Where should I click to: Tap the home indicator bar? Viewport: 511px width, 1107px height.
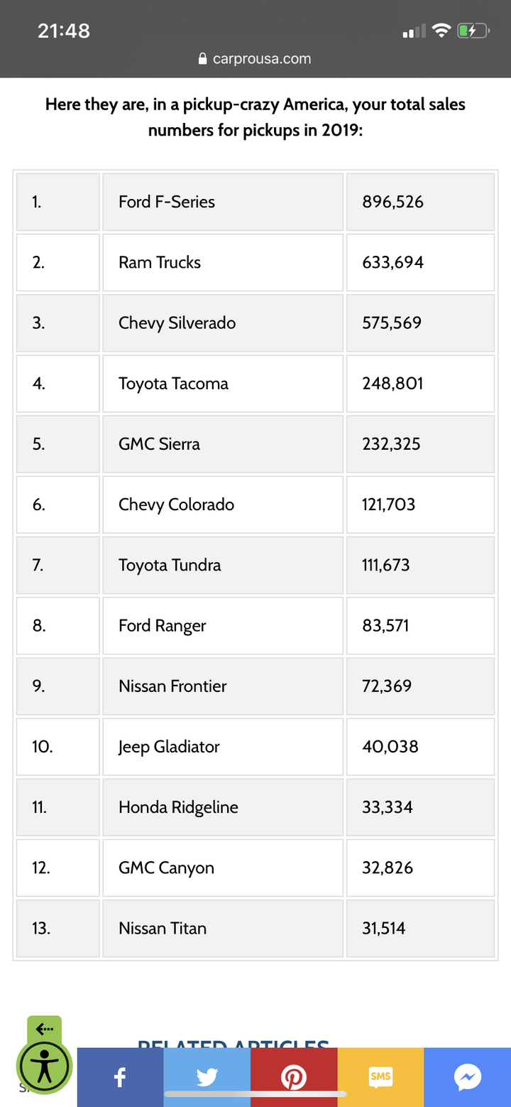pos(255,1094)
